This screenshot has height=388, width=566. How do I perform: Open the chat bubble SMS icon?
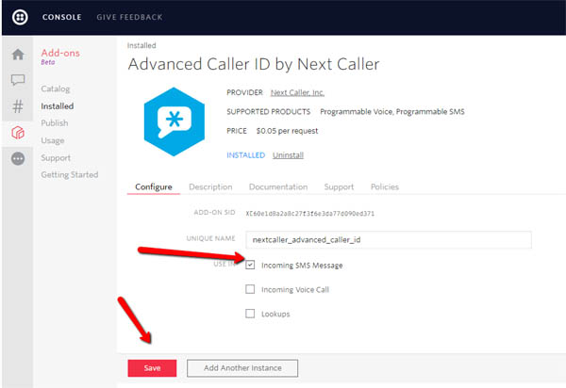17,81
